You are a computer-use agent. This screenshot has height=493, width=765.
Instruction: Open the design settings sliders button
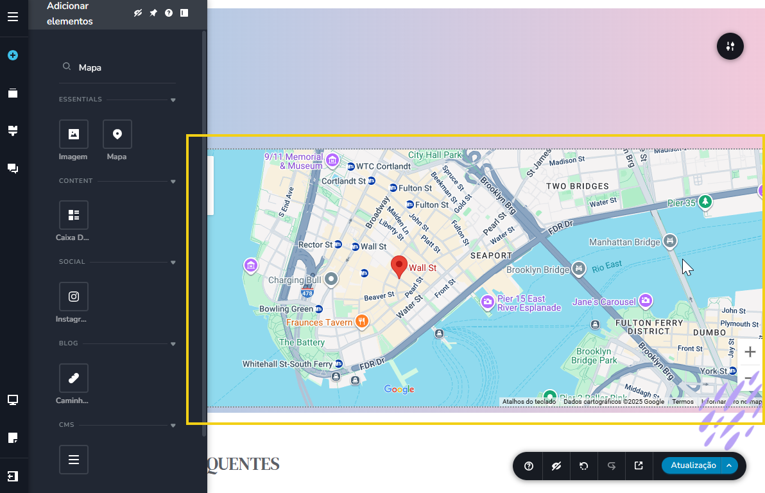(x=730, y=46)
